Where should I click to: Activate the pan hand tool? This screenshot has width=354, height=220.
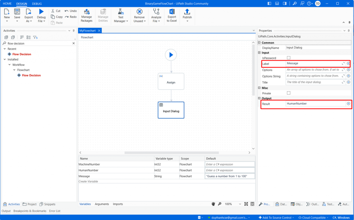tap(213, 204)
